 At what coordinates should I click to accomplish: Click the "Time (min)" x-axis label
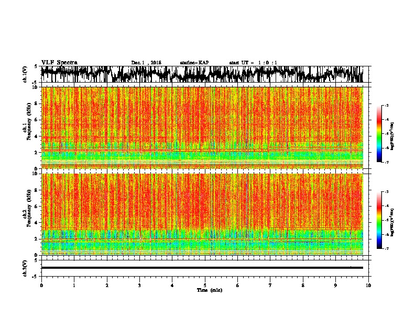(x=210, y=290)
